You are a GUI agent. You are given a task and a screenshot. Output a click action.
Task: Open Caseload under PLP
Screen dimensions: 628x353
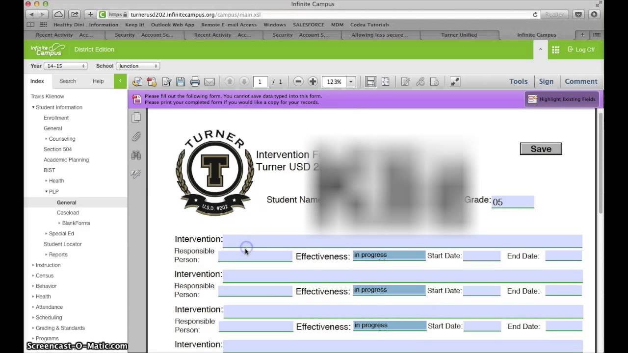click(68, 213)
